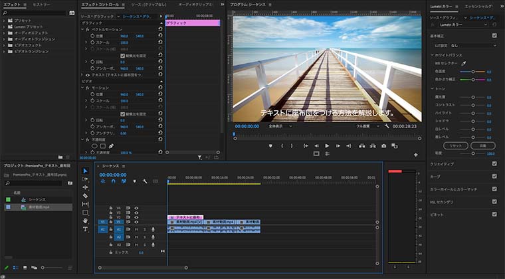Expand the Lumetri プリセット folder
Image resolution: width=505 pixels, height=279 pixels.
pos(4,27)
